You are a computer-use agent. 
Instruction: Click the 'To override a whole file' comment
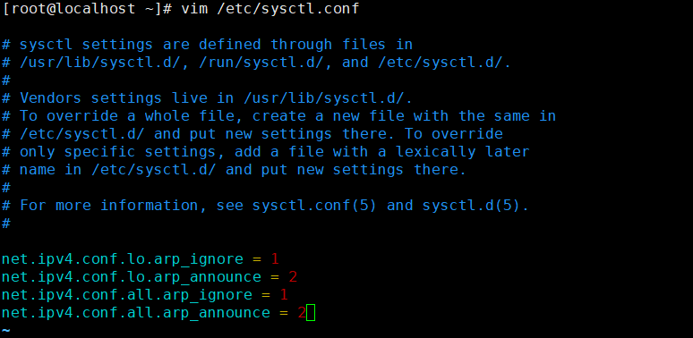tap(278, 116)
